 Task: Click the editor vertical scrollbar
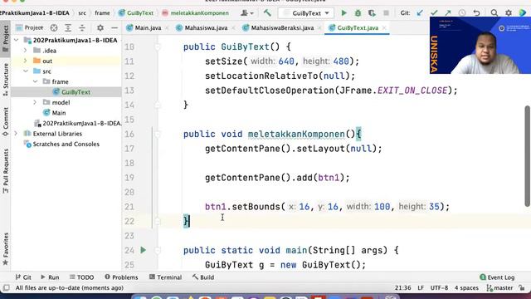click(528, 156)
